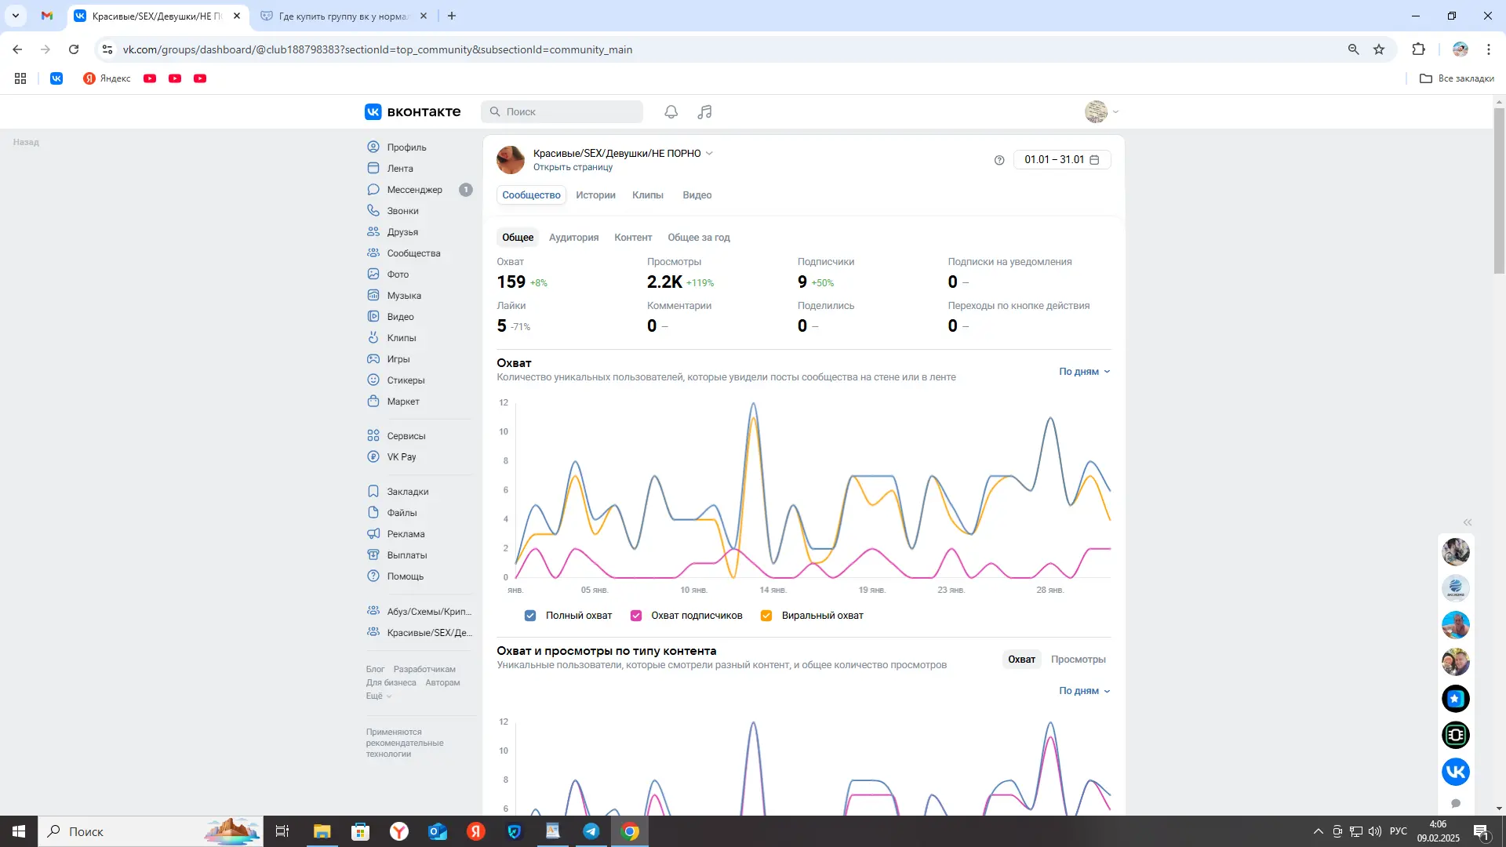This screenshot has width=1506, height=847.
Task: Toggle the Полный охват checkbox
Action: [x=530, y=616]
